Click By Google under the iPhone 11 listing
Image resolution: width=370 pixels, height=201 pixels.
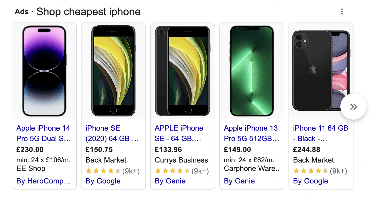(311, 181)
